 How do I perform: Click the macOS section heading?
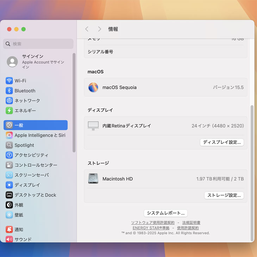click(95, 72)
